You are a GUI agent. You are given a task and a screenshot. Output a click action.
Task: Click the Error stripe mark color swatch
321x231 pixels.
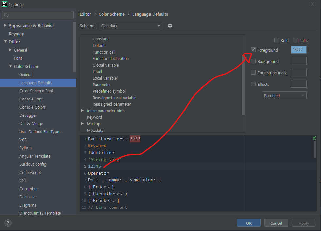tap(299, 72)
